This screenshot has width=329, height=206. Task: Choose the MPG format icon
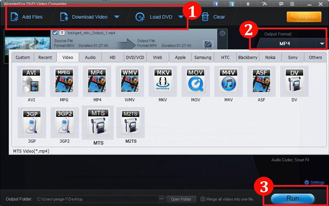(64, 81)
